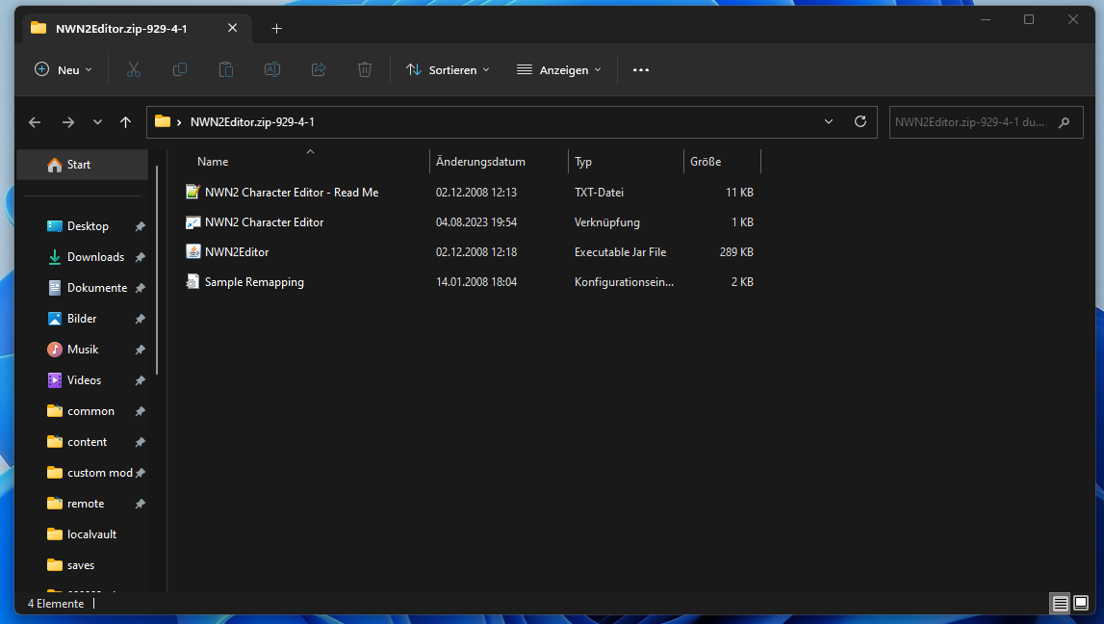The image size is (1104, 624).
Task: Click the Delete trash icon
Action: click(365, 69)
